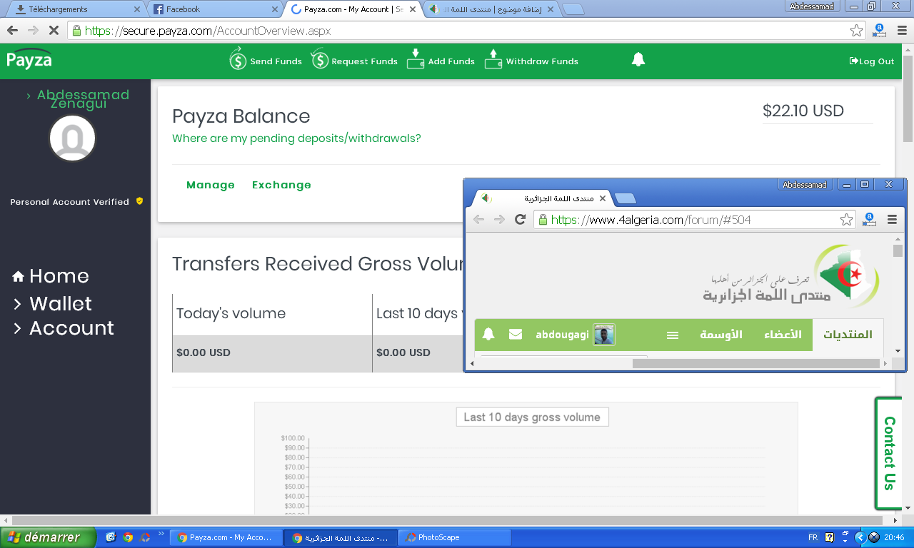Viewport: 914px width, 548px height.
Task: Click the Manage balance link
Action: click(211, 185)
